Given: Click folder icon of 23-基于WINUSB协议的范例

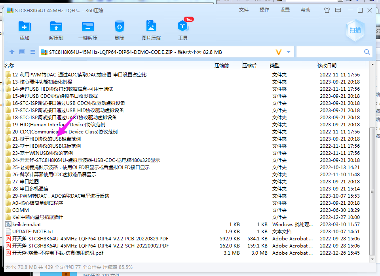Looking at the screenshot, I should click(8, 153).
